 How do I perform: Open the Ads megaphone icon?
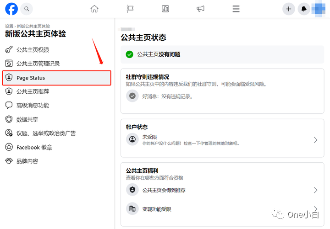(x=200, y=9)
